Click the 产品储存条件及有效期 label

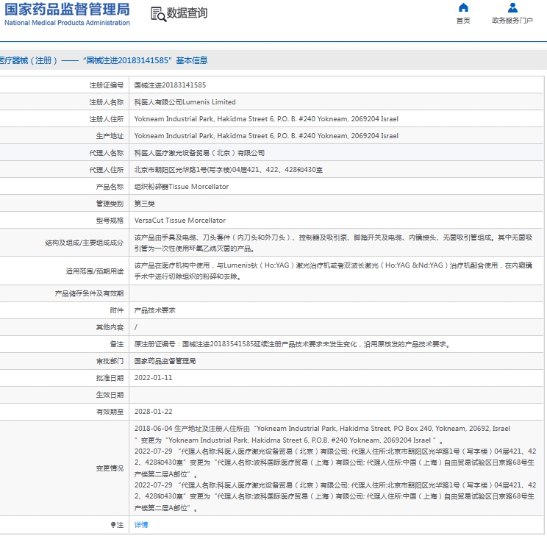coord(89,293)
